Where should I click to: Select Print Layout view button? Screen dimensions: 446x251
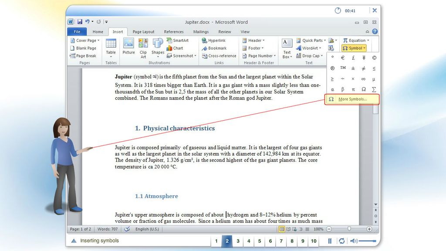pyautogui.click(x=282, y=229)
